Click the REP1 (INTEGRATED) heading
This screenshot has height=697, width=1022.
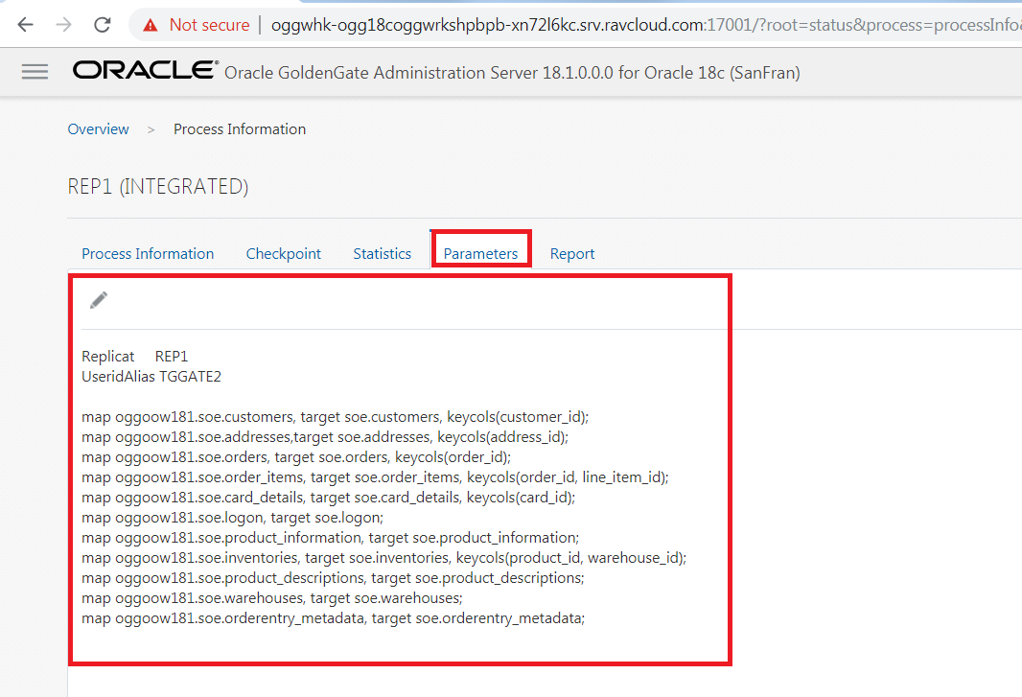[158, 187]
